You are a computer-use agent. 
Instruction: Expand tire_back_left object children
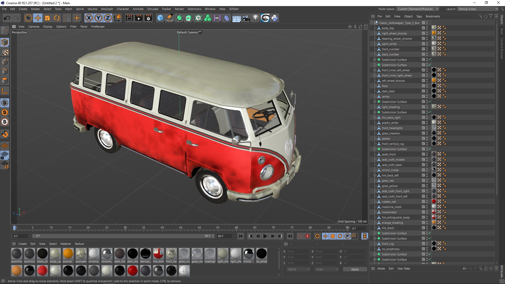tap(375, 175)
